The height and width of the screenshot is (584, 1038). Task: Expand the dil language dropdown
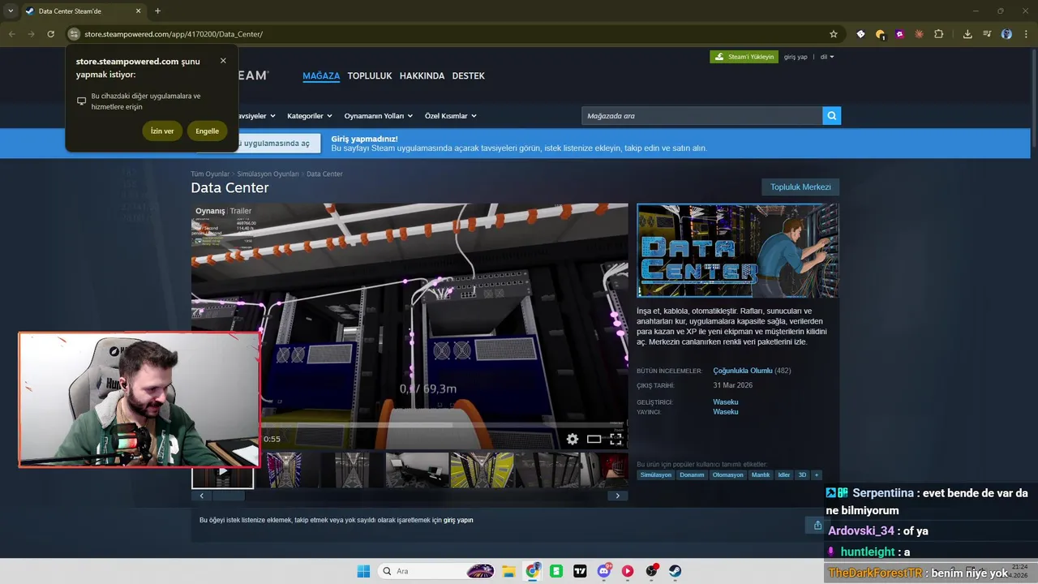coord(827,57)
